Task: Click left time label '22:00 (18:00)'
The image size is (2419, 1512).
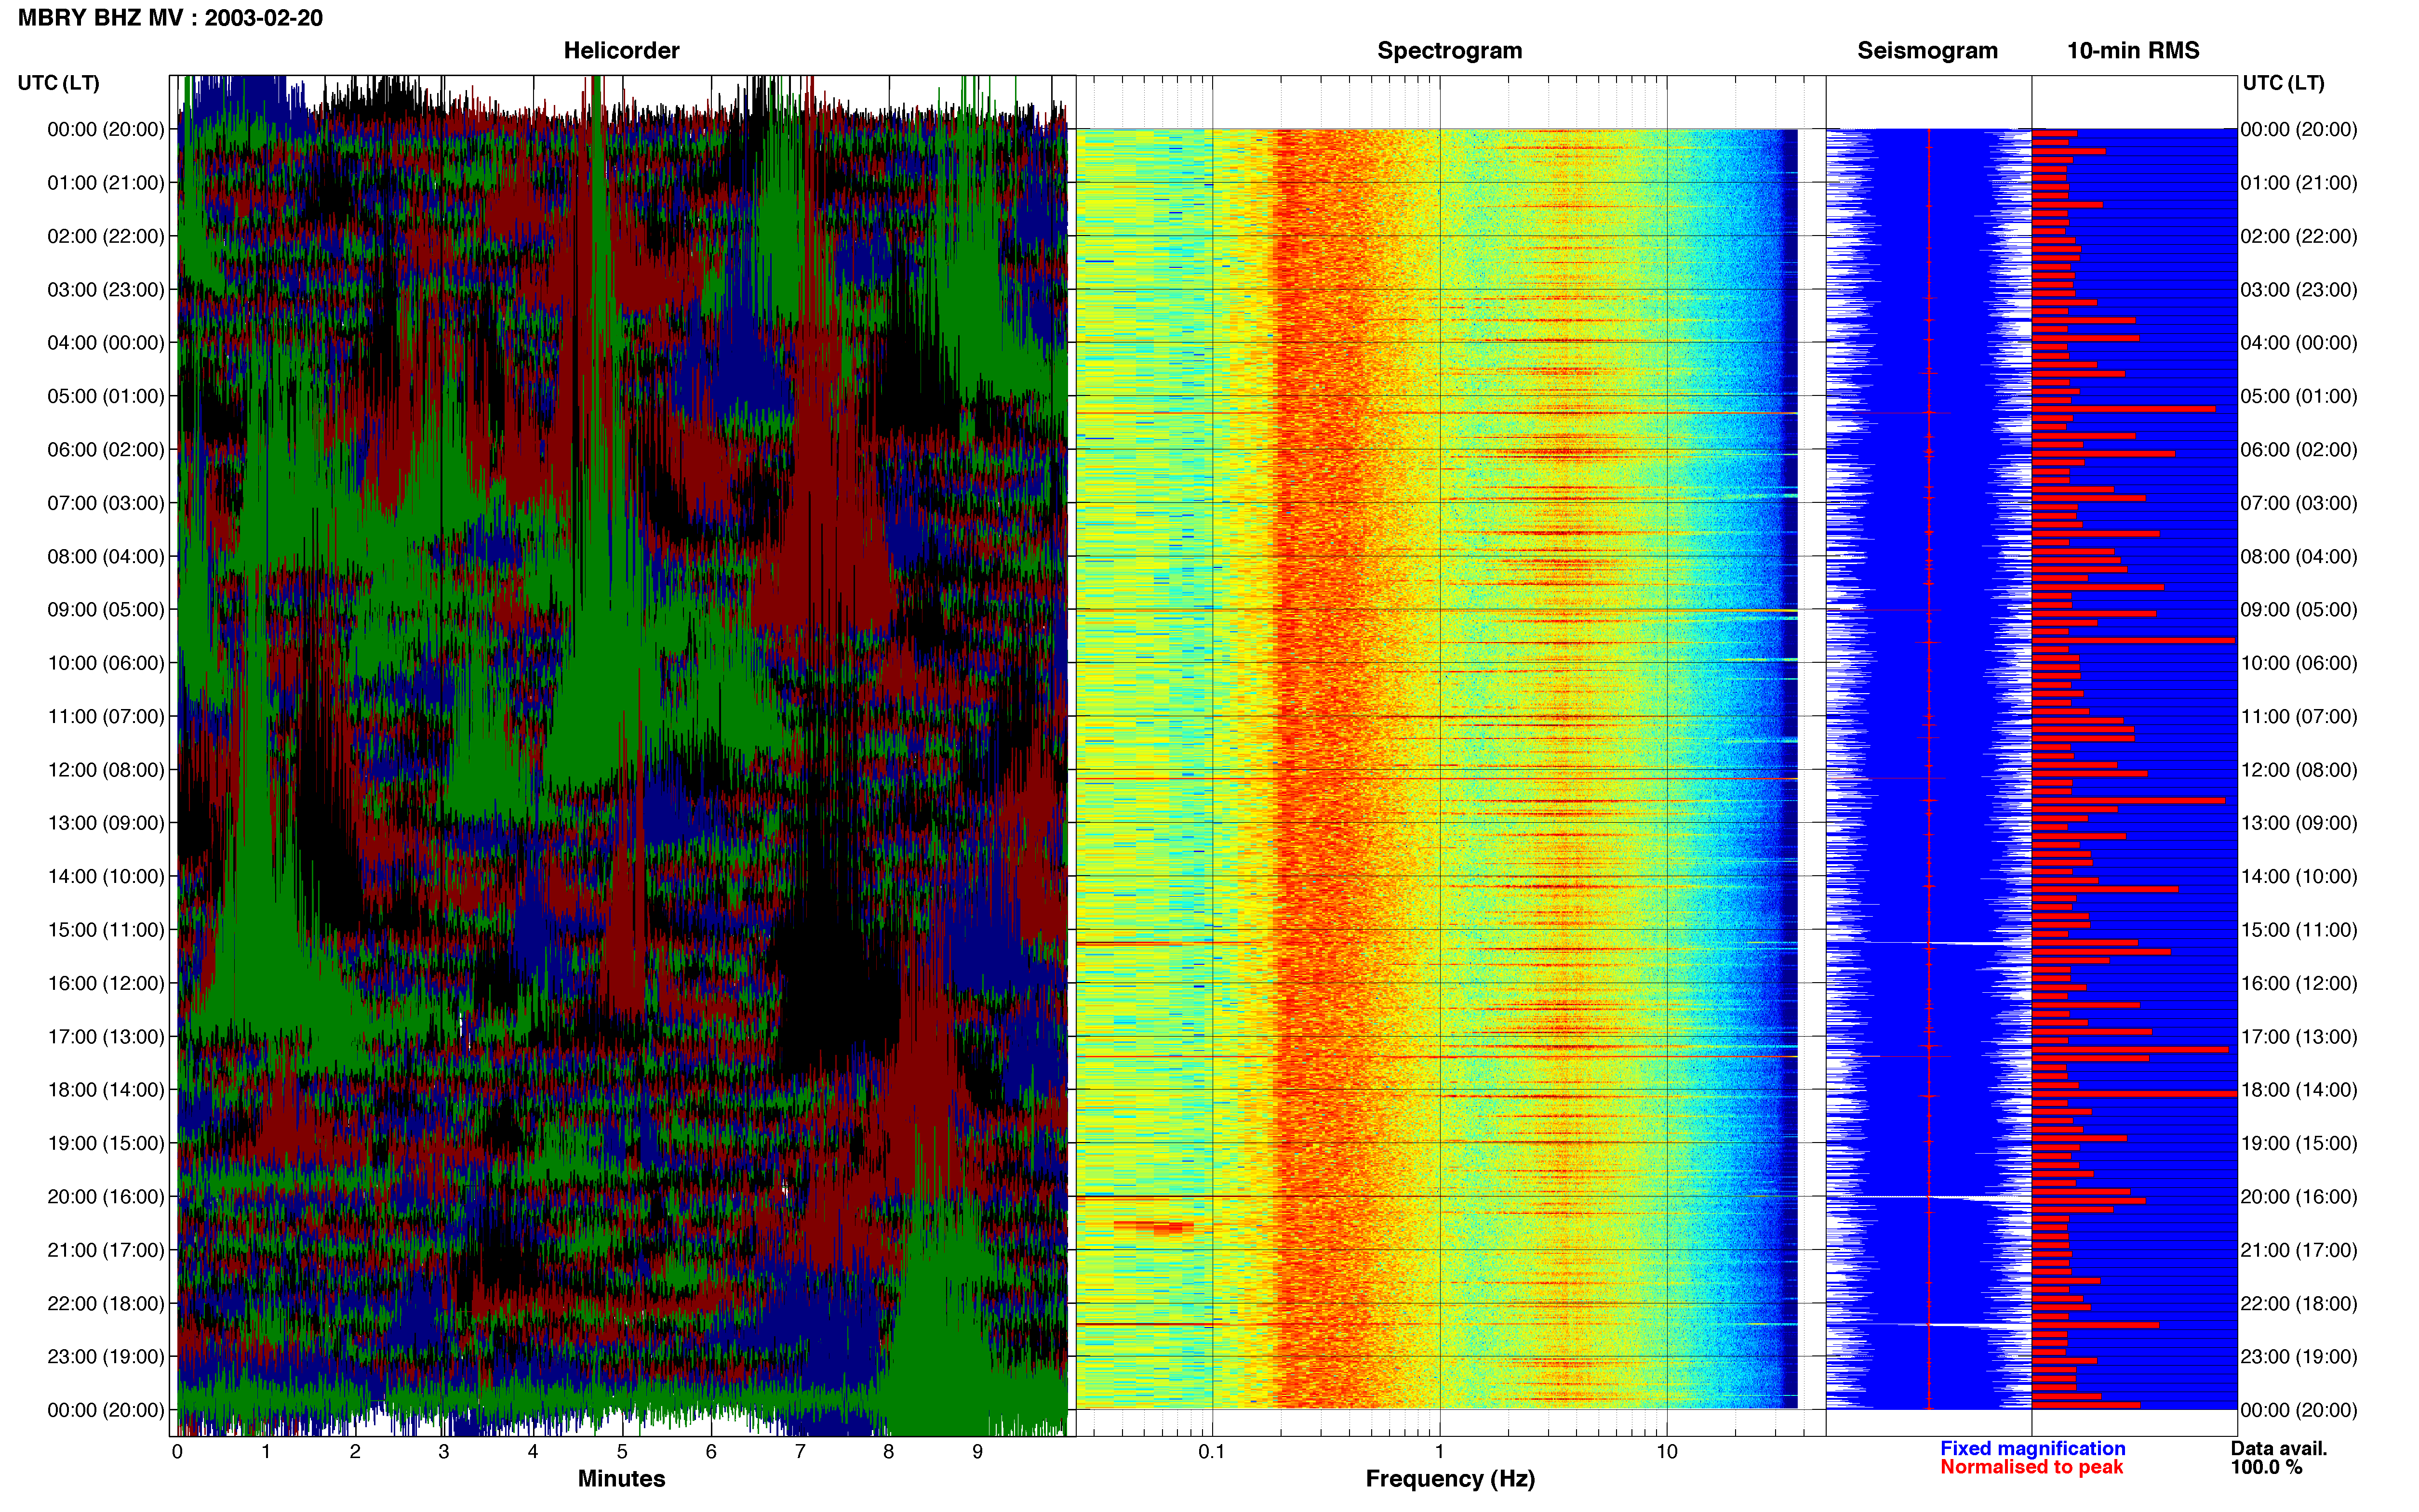Action: point(106,1303)
